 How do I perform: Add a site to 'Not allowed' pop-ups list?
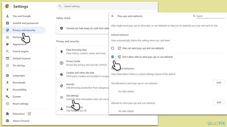(x=219, y=83)
